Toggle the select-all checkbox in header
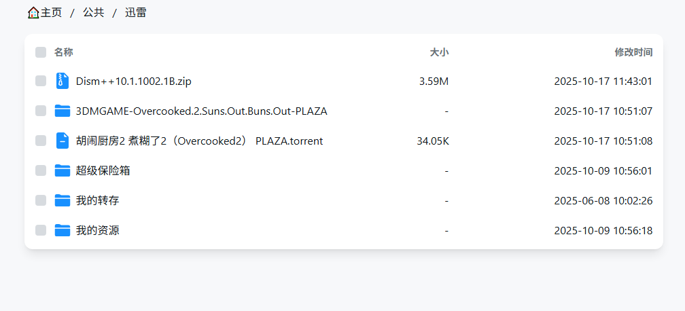Screen dimensions: 685x311 coord(41,52)
